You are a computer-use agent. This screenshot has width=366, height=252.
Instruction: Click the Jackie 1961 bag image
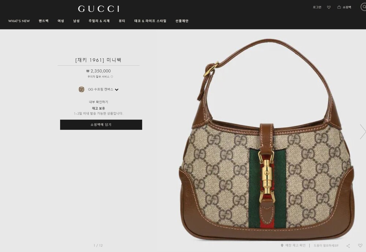pos(266,139)
